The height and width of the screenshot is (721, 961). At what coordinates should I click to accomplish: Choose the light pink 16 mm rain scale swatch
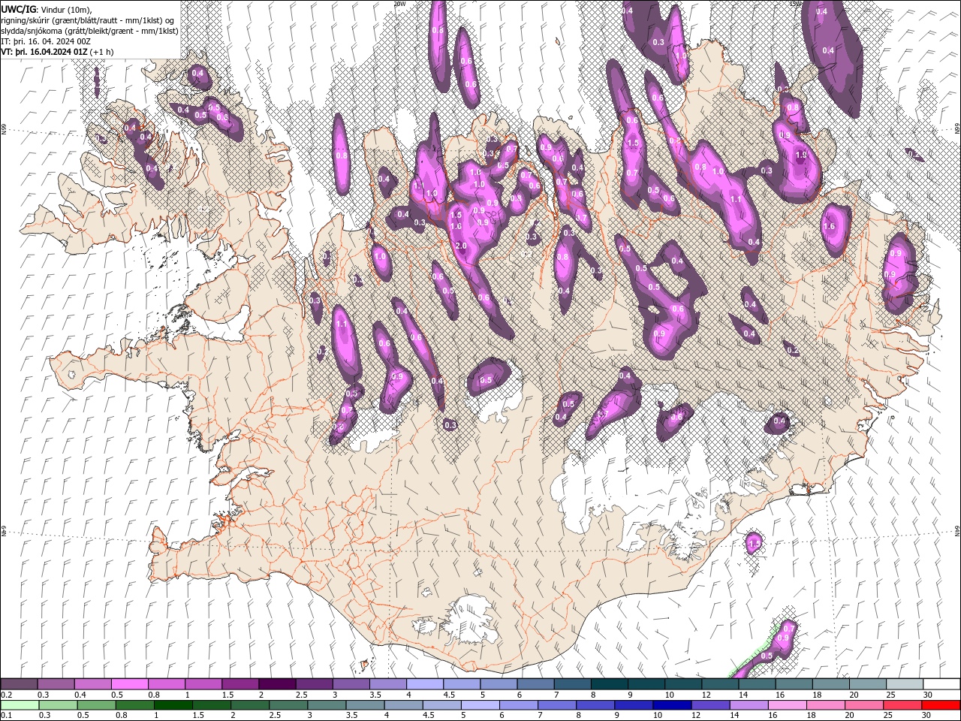tap(788, 705)
